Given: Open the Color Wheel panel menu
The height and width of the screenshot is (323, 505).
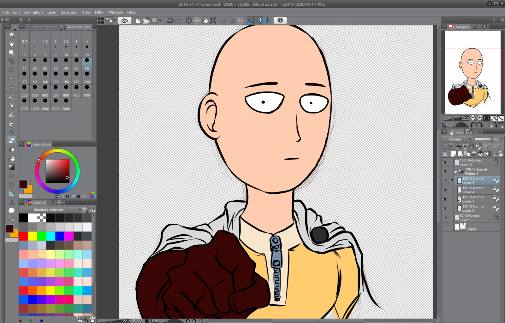Looking at the screenshot, I should pos(21,144).
